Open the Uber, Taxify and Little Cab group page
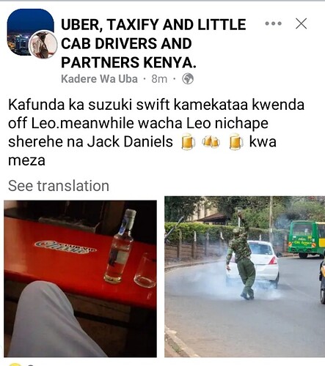Screen dimensions: 325x366 tap(153, 43)
